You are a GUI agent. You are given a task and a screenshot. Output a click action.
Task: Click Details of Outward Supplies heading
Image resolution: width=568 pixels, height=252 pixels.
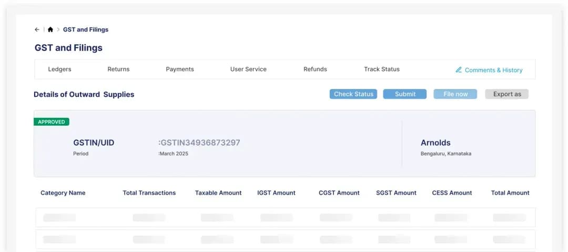click(84, 95)
